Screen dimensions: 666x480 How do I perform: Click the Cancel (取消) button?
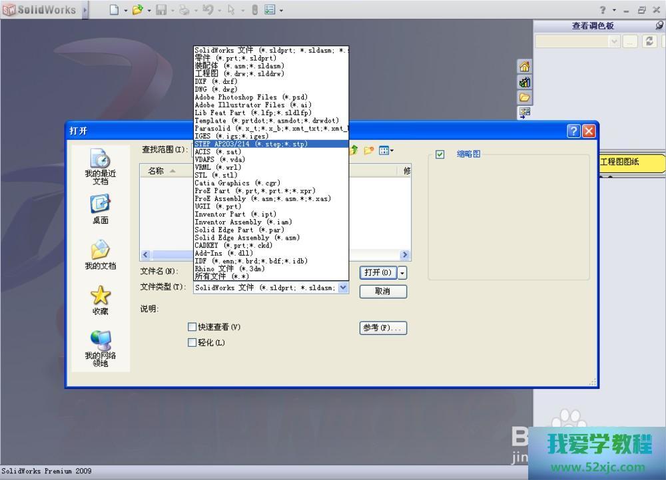(382, 292)
